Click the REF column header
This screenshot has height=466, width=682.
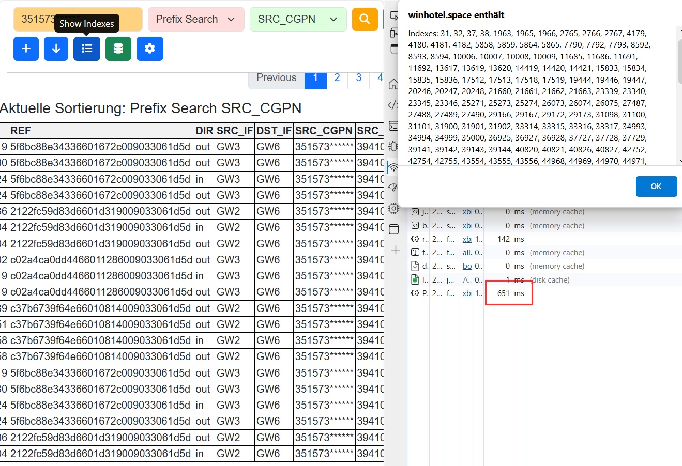(x=101, y=130)
